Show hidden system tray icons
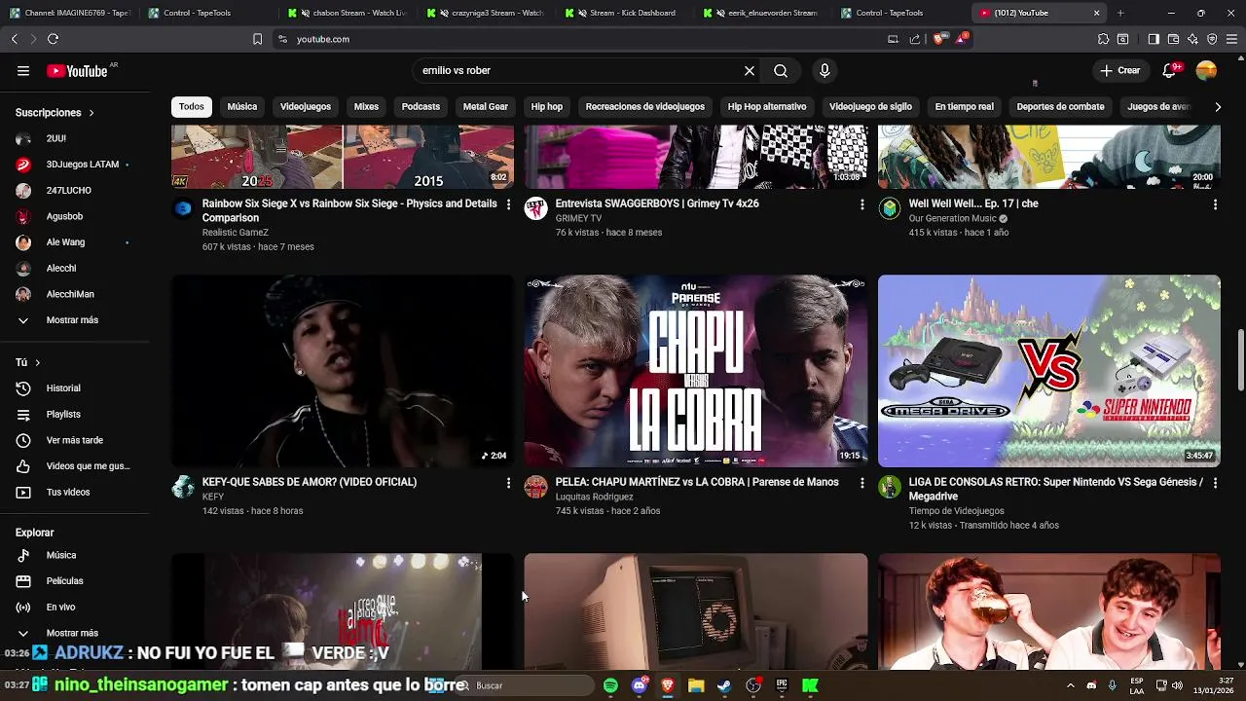 click(x=1070, y=685)
